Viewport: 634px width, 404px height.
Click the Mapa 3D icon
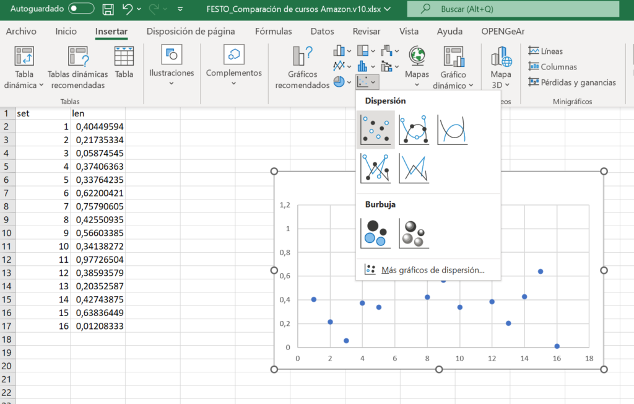502,56
